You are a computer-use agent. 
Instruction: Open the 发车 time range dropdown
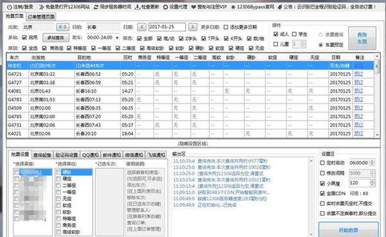[117, 38]
